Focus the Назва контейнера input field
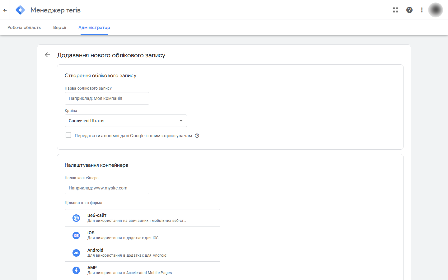 click(x=107, y=188)
